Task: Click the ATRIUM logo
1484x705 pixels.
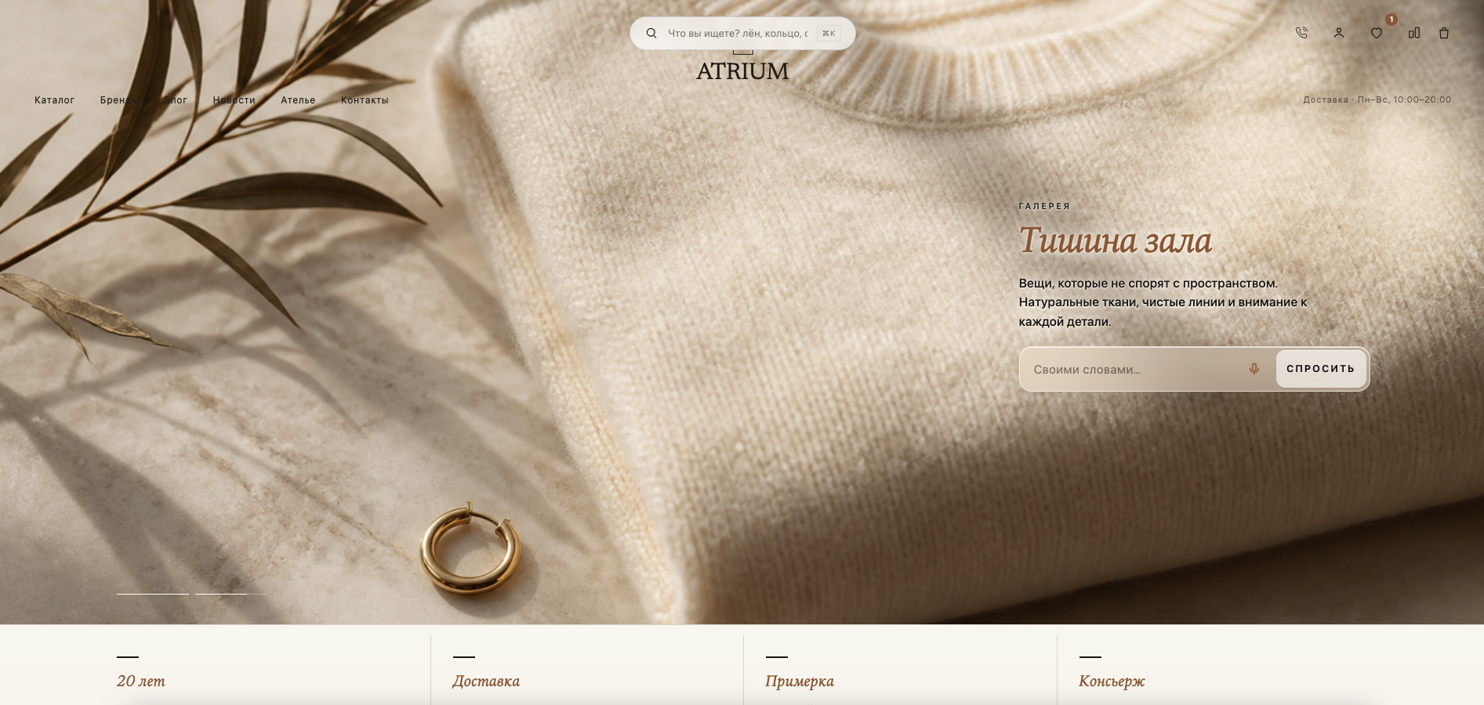Action: coord(742,70)
